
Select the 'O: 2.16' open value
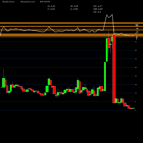click(x=51, y=6)
